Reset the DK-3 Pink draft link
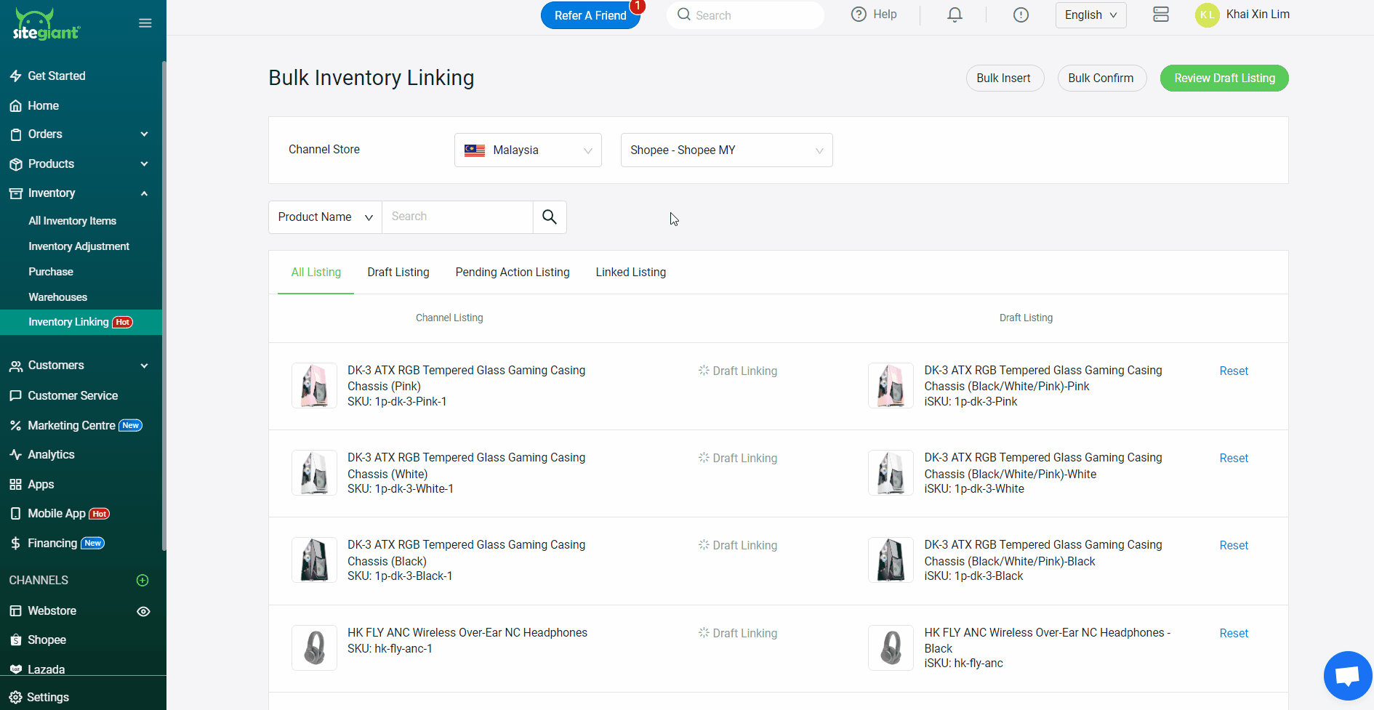This screenshot has height=710, width=1374. (1233, 371)
